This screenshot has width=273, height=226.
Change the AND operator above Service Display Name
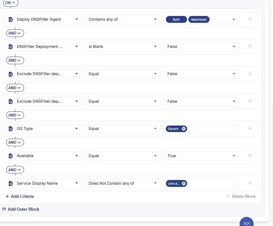pyautogui.click(x=15, y=170)
